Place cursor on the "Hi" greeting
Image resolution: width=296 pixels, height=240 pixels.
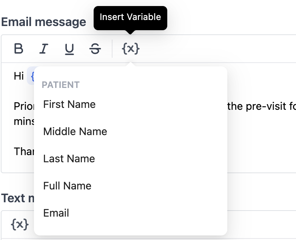(19, 76)
